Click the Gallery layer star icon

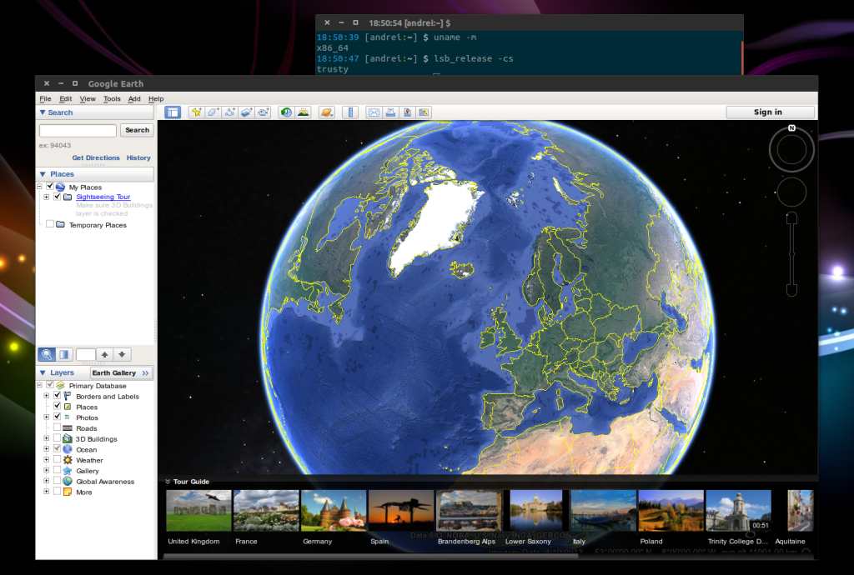pos(68,471)
